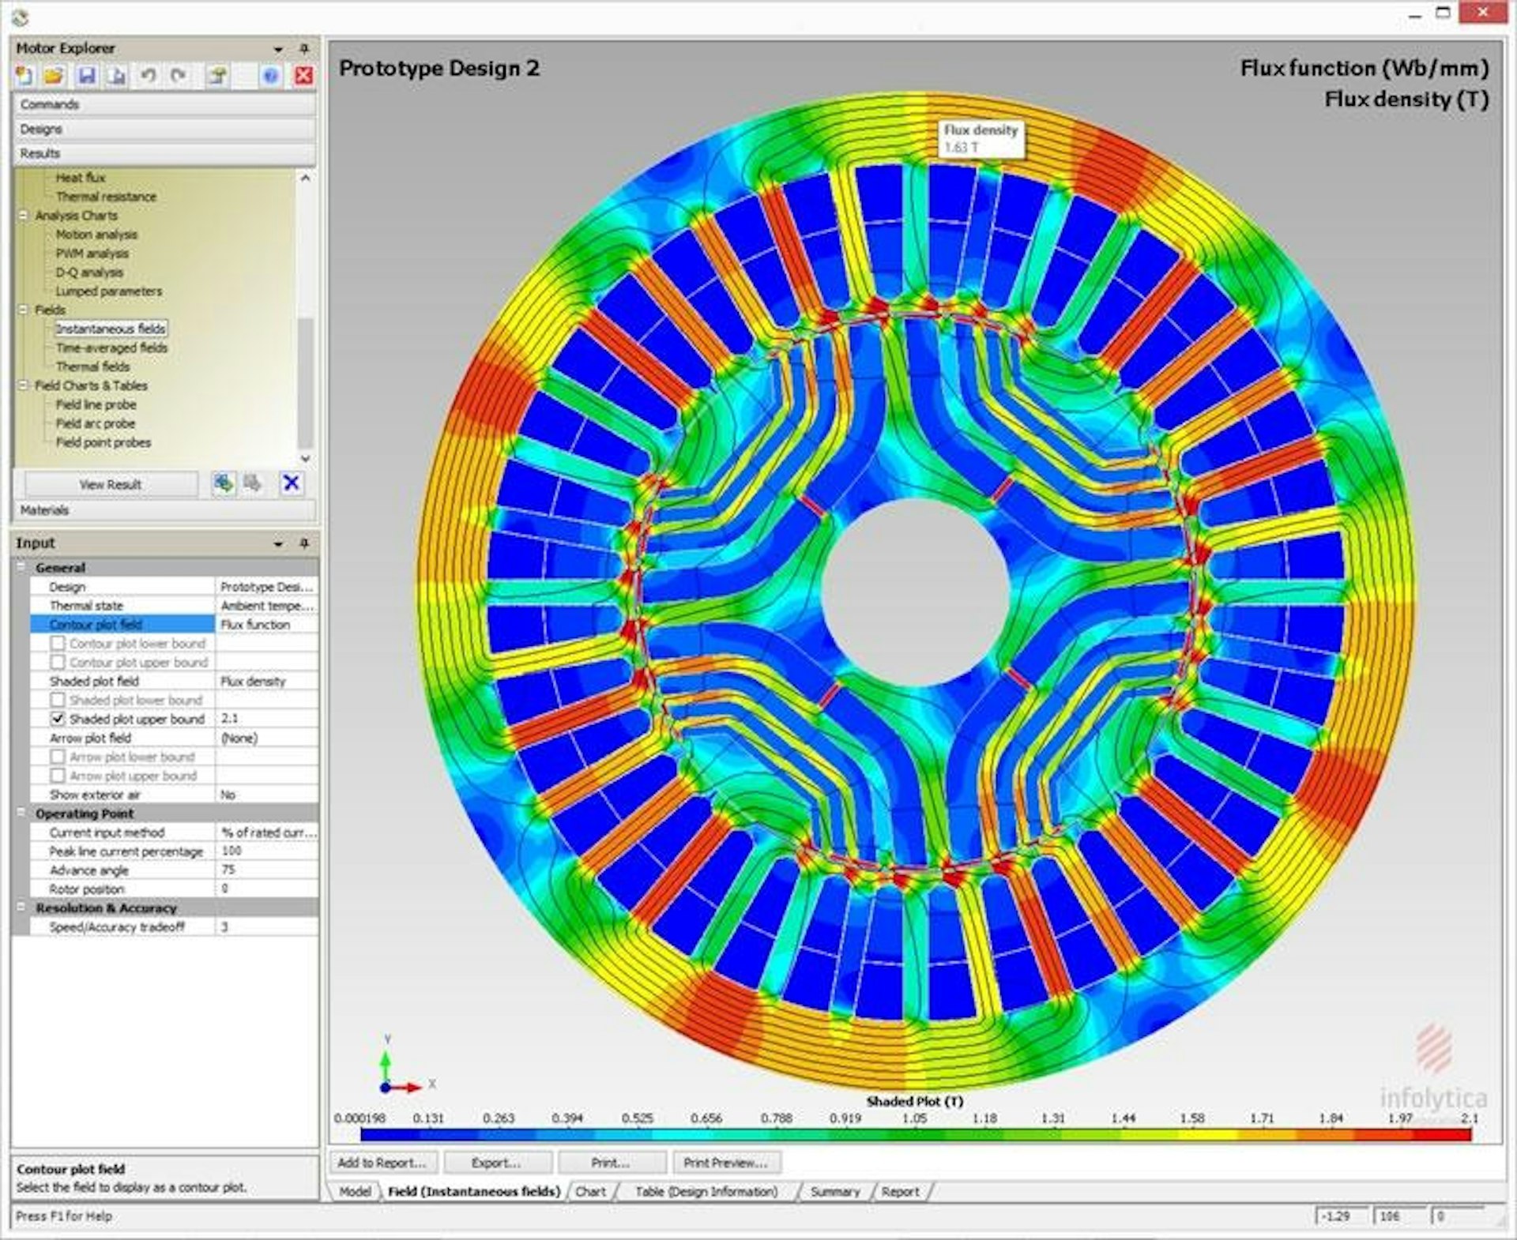Uncheck Shaded plot upper bound
The width and height of the screenshot is (1517, 1240).
58,720
